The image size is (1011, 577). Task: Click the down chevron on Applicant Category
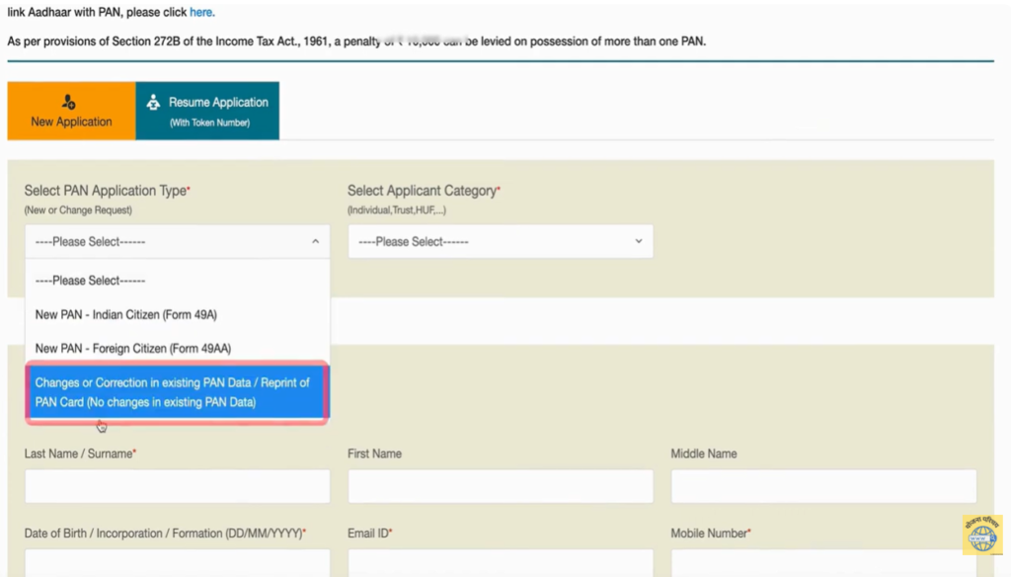click(638, 241)
